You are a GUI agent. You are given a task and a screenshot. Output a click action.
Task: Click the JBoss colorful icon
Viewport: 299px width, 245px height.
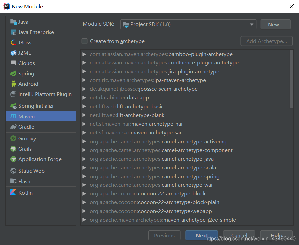pyautogui.click(x=13, y=42)
